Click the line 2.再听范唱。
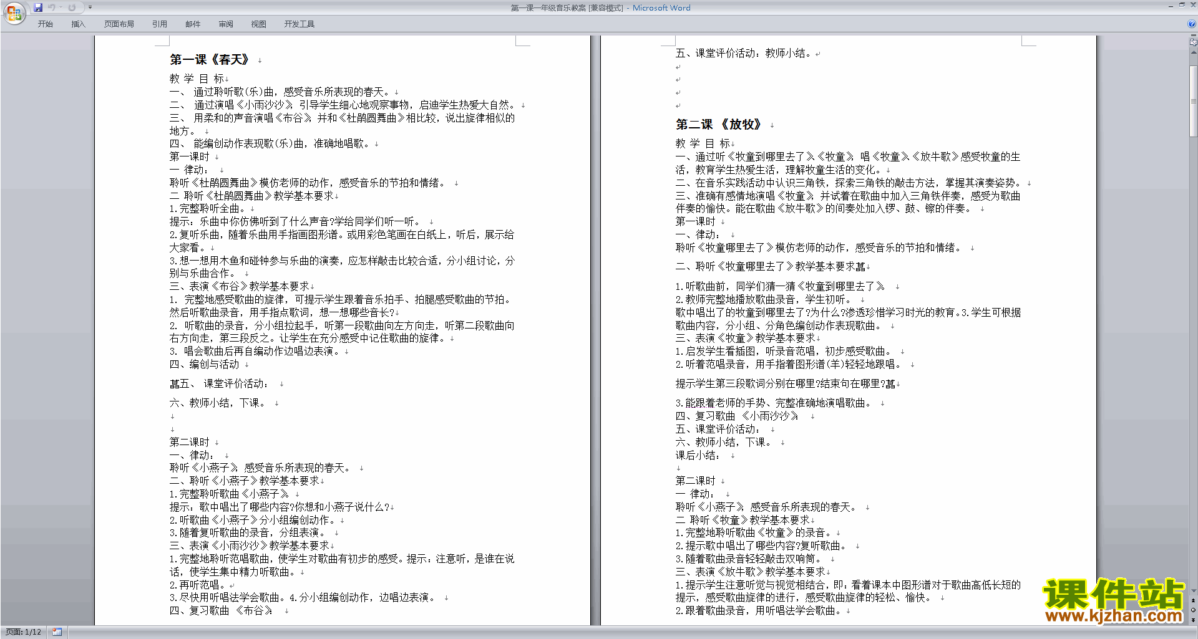Image resolution: width=1198 pixels, height=639 pixels. [x=198, y=585]
